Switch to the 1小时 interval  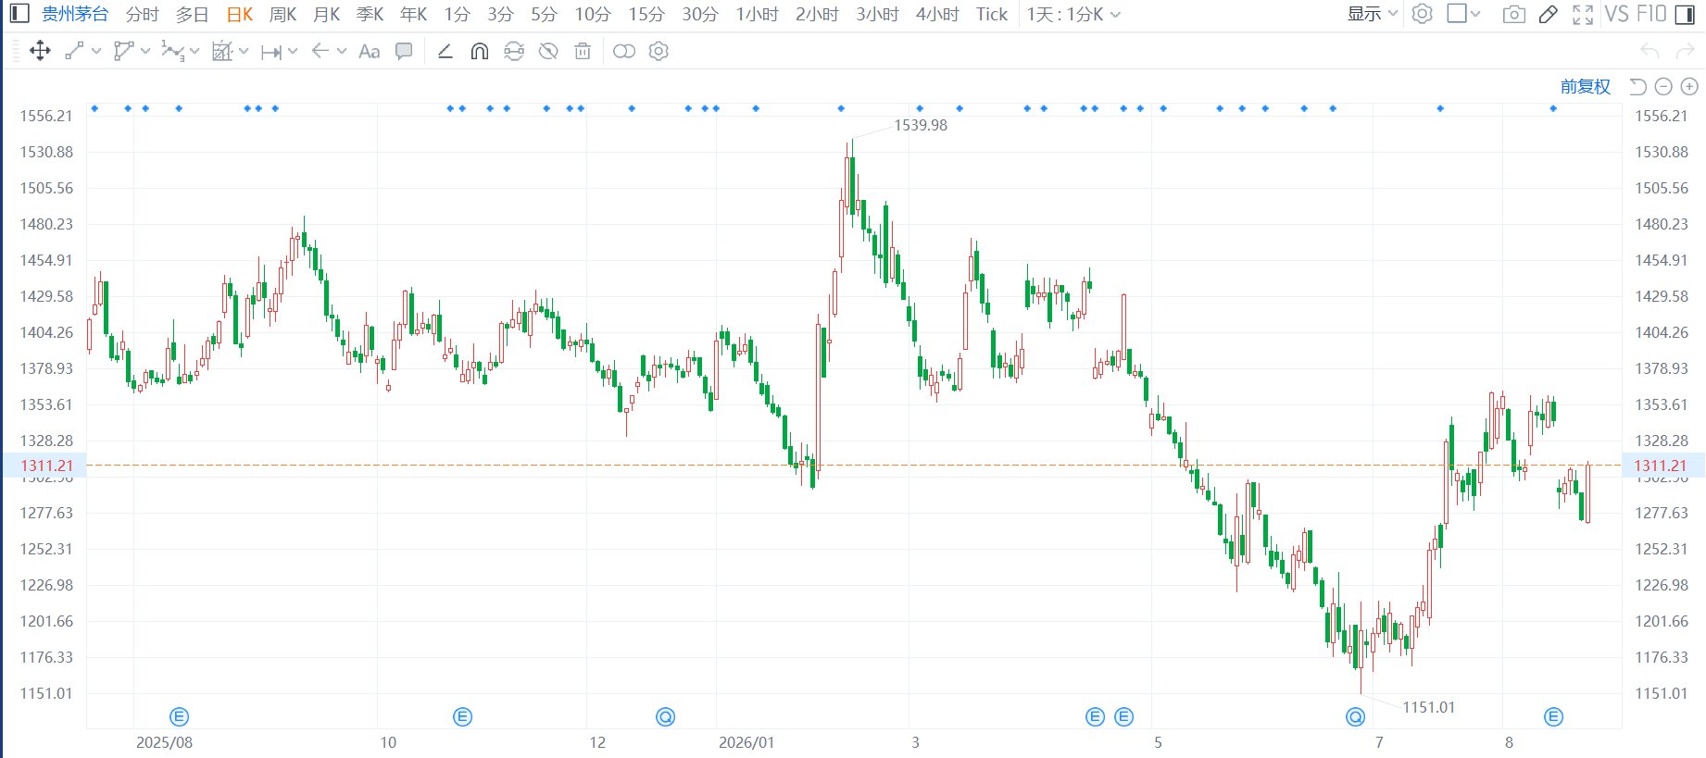(x=758, y=15)
